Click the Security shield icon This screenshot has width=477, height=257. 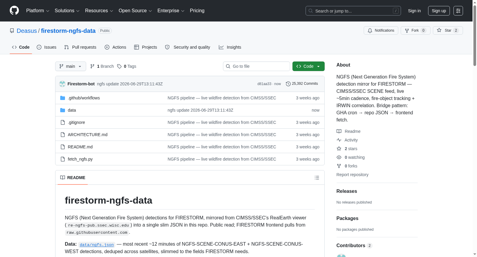pos(167,47)
